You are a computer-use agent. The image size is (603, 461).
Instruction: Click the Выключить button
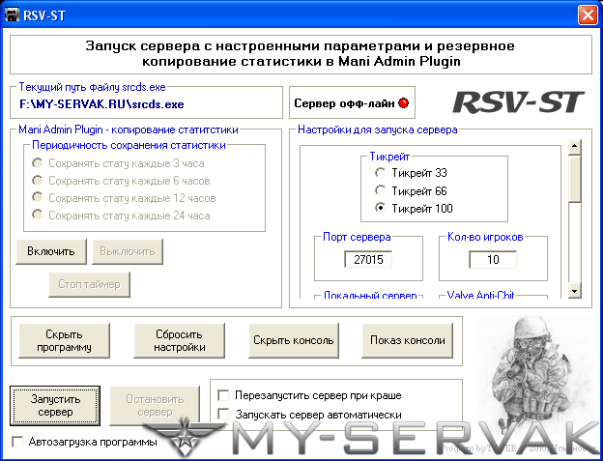[128, 251]
